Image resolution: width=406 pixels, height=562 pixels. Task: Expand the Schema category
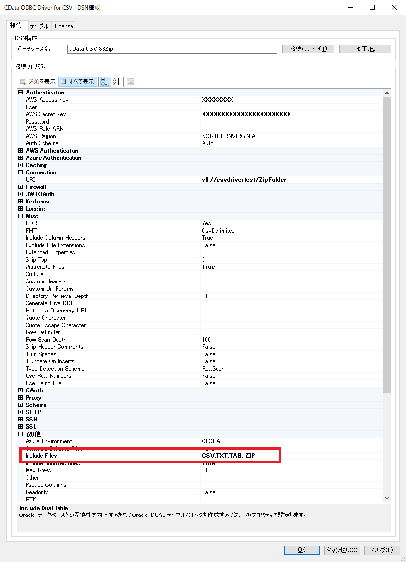click(21, 405)
